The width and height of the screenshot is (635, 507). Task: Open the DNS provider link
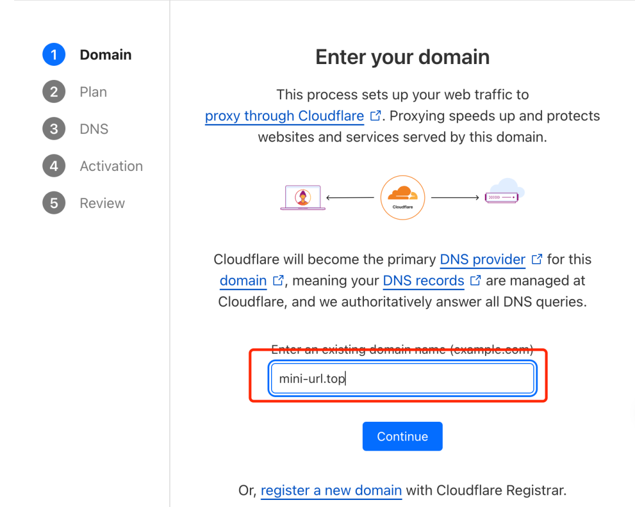click(483, 259)
